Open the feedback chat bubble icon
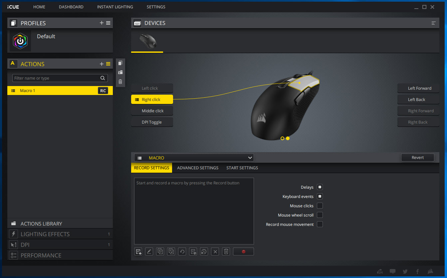 392,271
